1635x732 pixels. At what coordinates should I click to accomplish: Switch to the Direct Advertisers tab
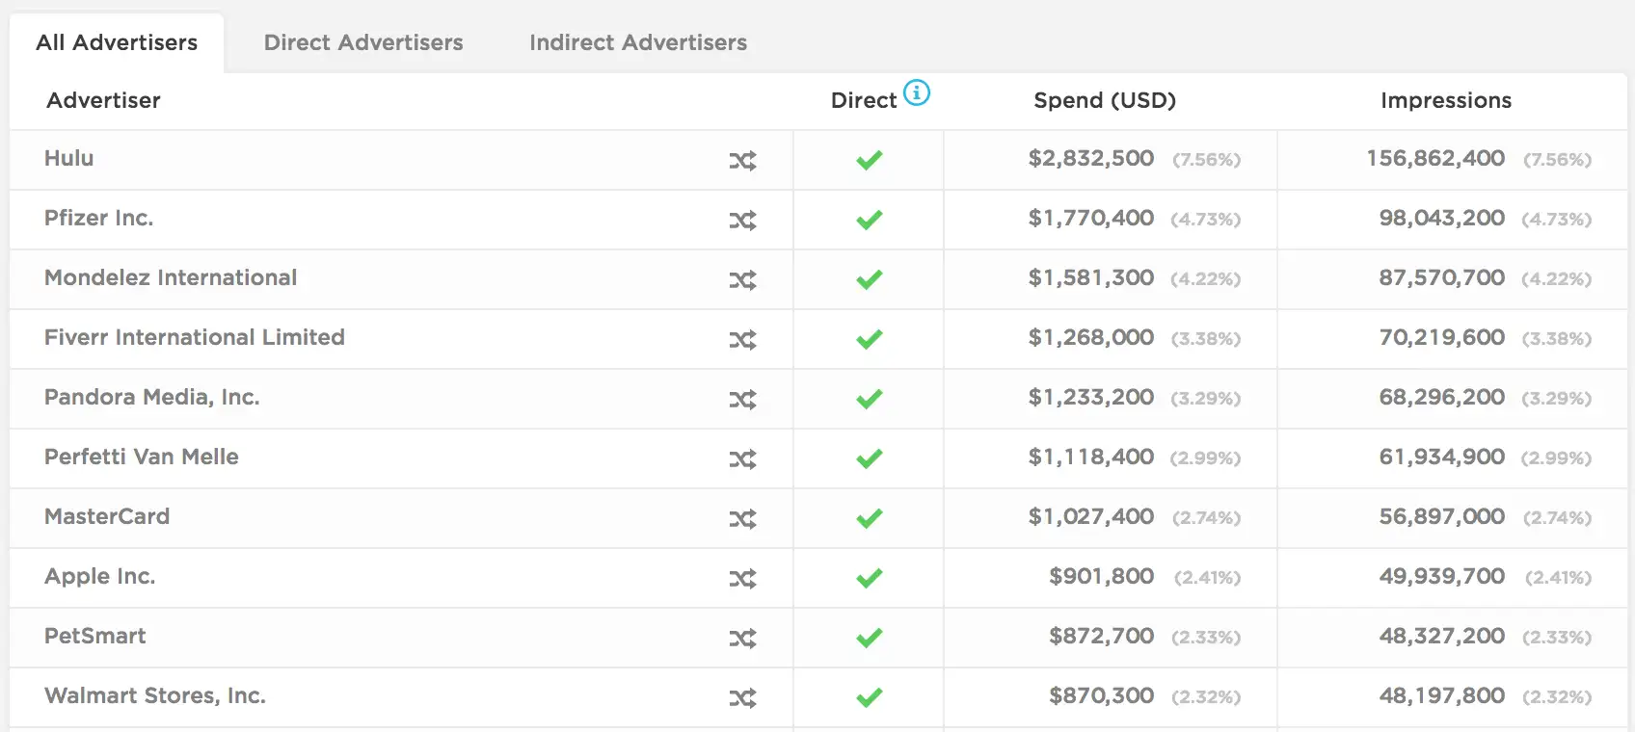coord(363,42)
